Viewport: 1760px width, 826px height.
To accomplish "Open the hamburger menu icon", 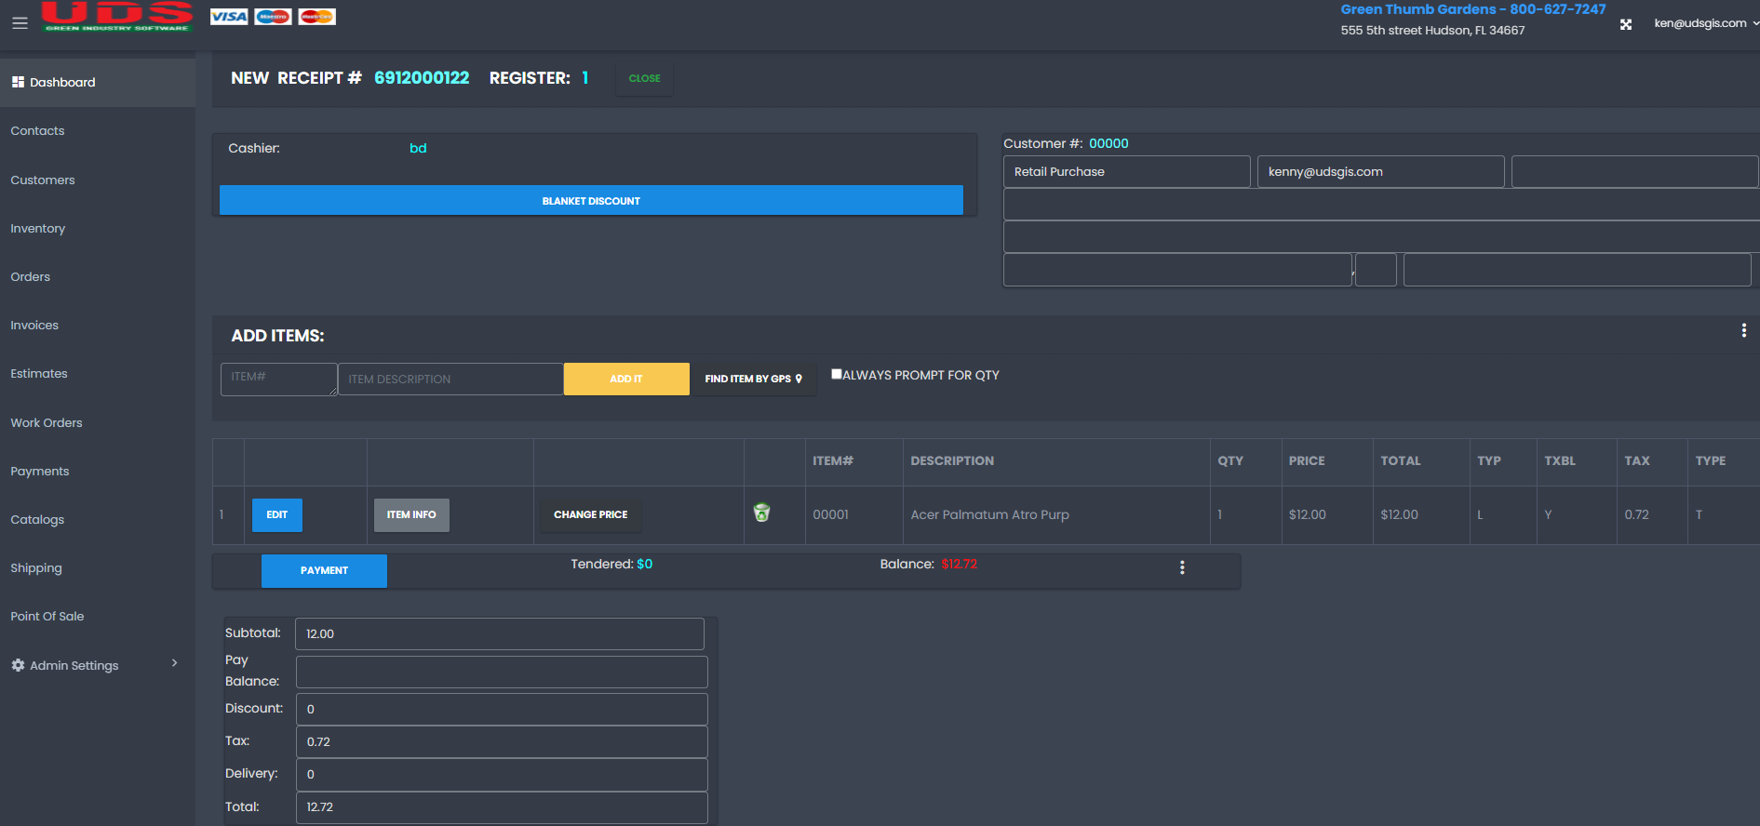I will pyautogui.click(x=20, y=23).
